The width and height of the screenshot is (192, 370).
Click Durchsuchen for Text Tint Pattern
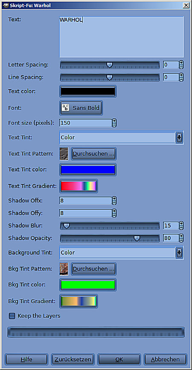tap(93, 154)
